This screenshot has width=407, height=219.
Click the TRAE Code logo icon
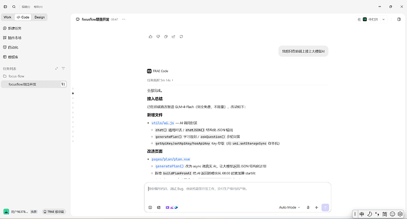click(149, 71)
